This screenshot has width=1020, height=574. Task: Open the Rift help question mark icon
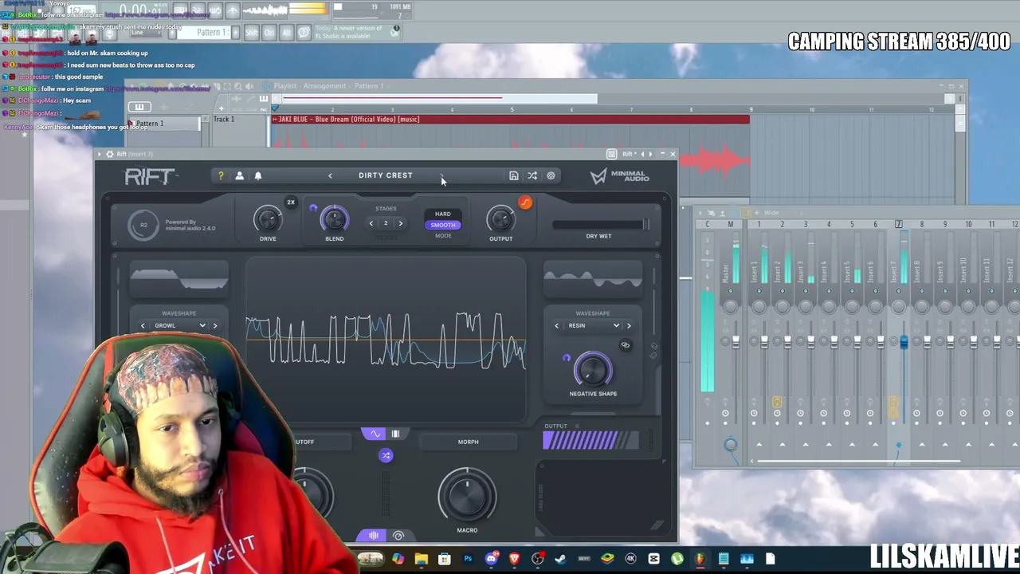(221, 175)
